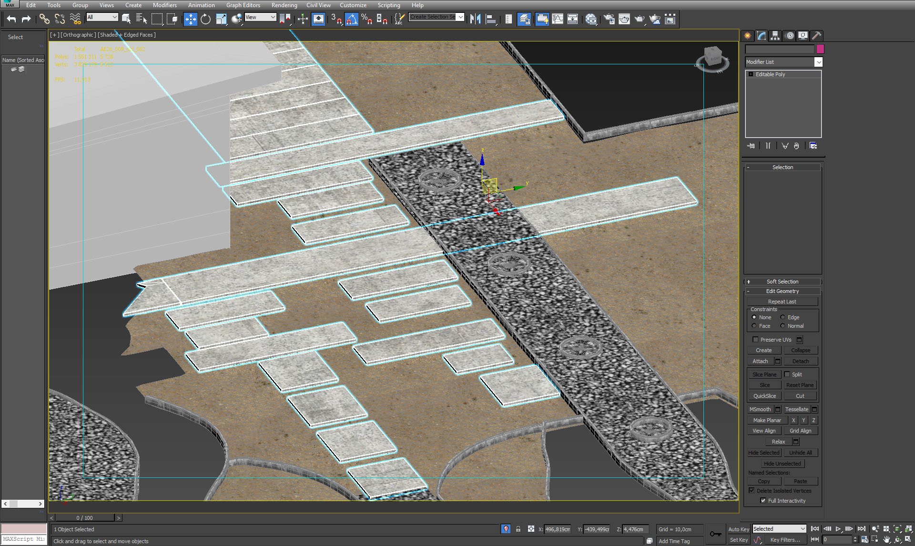The width and height of the screenshot is (915, 546).
Task: Switch to the Create command panel
Action: [748, 36]
